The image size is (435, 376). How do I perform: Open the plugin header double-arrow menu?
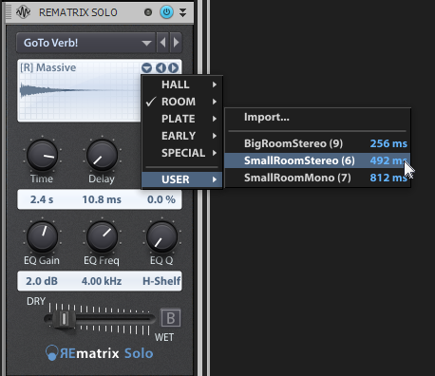[x=182, y=12]
